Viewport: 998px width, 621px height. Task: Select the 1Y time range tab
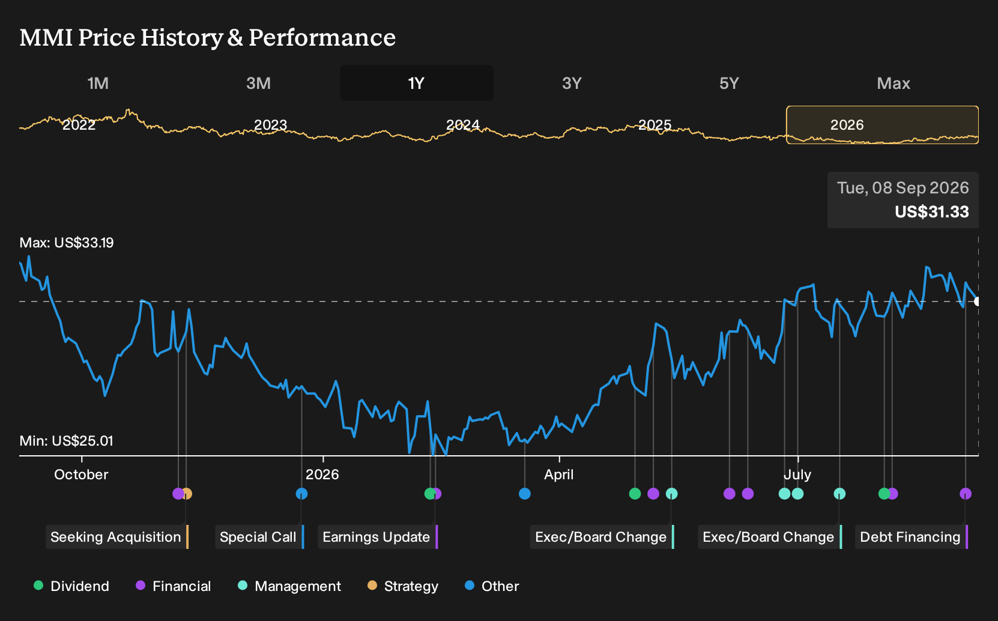(416, 83)
